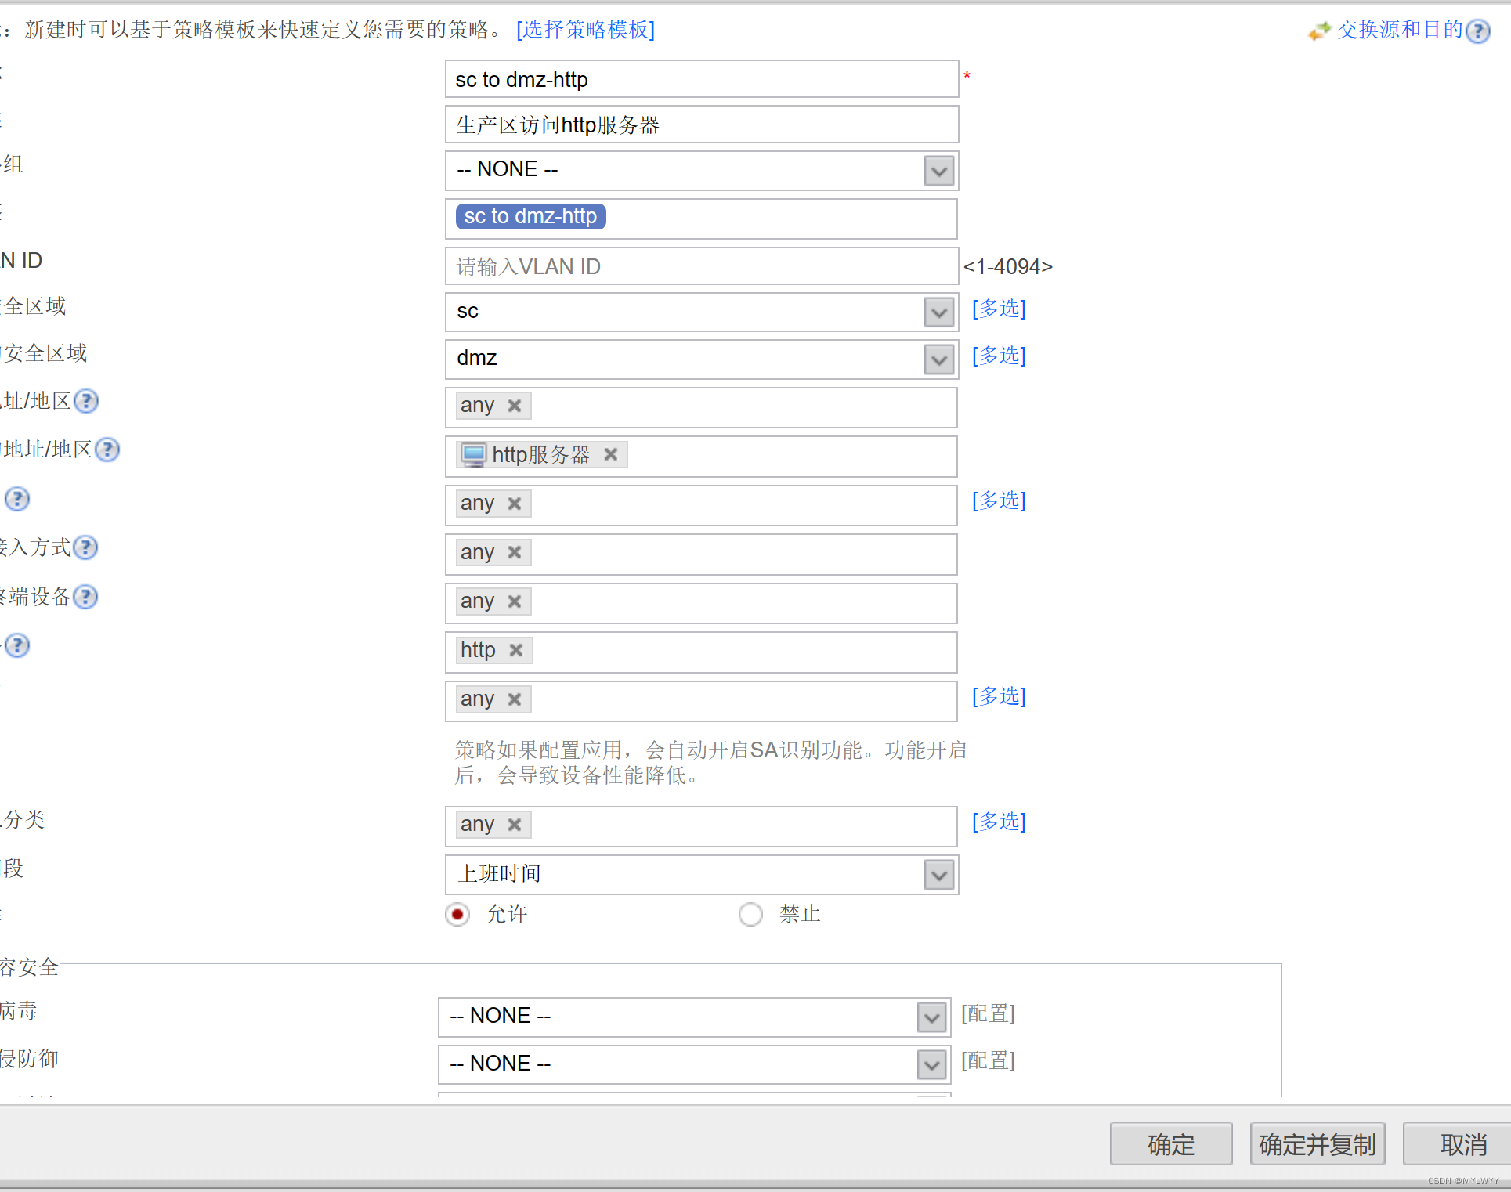
Task: Remove the http service tag
Action: 515,650
